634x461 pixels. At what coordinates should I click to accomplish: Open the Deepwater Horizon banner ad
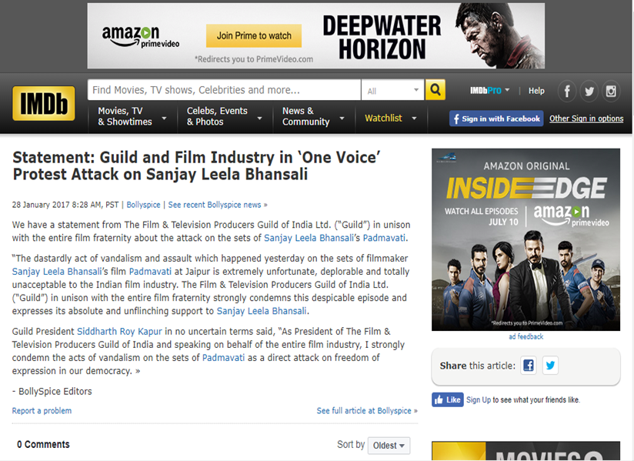point(315,35)
